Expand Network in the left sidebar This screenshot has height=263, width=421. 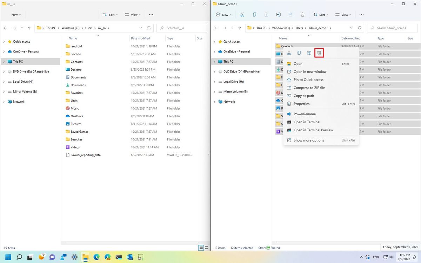(x=4, y=102)
